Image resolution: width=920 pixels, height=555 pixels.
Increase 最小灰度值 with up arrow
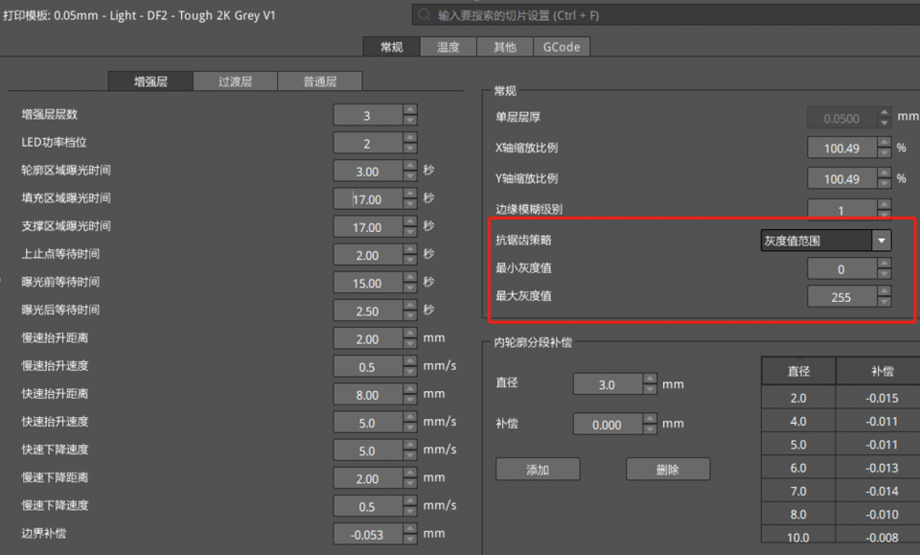click(885, 264)
